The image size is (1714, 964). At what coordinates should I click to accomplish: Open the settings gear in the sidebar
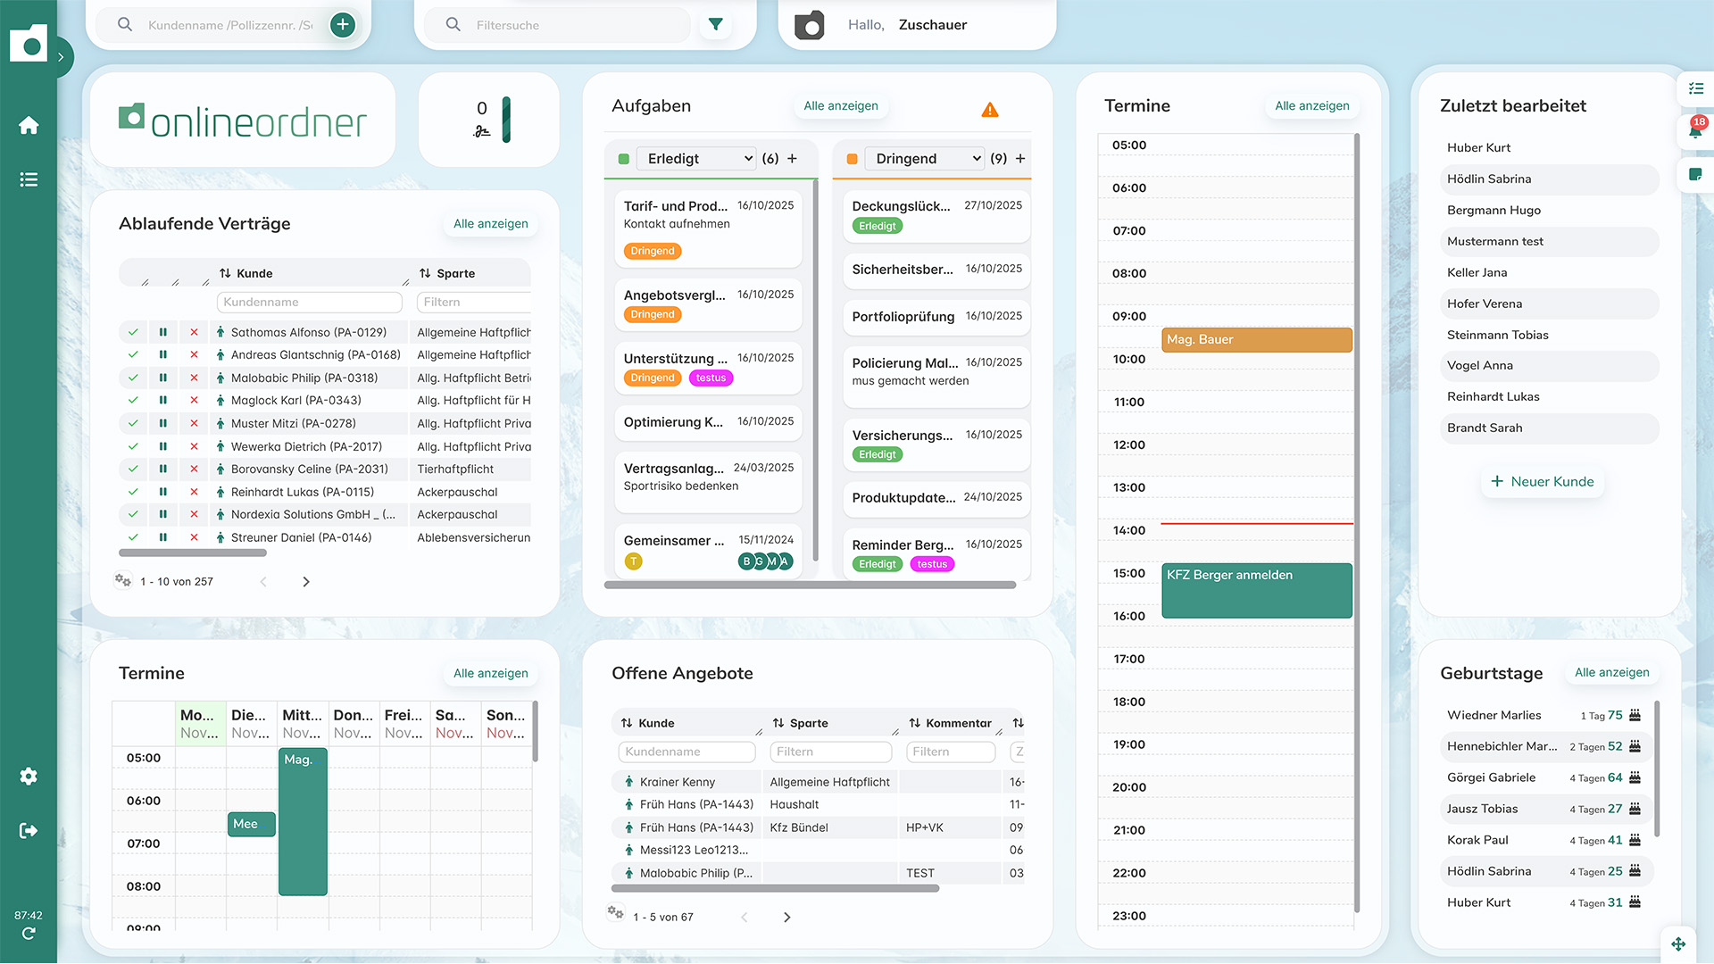(x=29, y=776)
